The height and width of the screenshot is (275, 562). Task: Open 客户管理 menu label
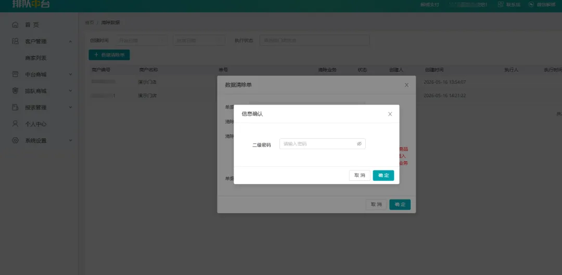click(36, 42)
